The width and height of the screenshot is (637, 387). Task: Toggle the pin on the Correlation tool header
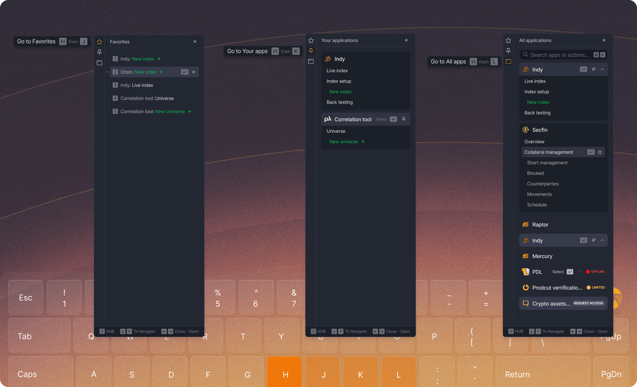[x=404, y=119]
